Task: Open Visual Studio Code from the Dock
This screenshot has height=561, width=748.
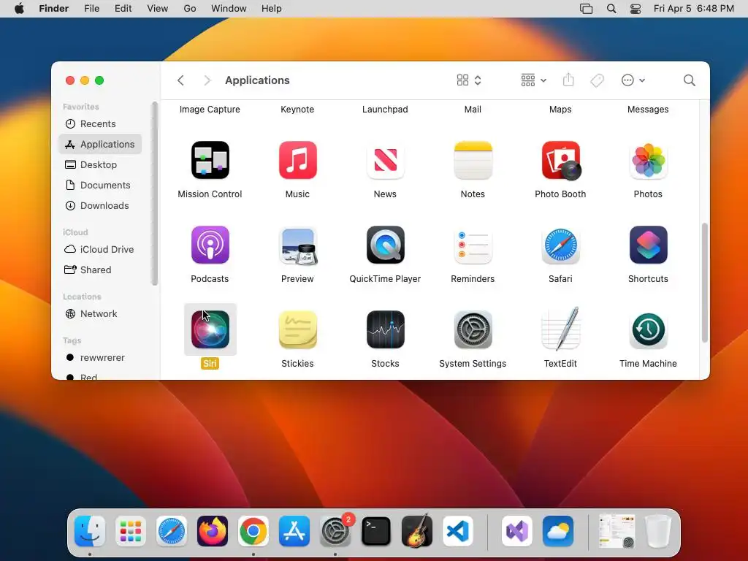Action: [x=458, y=531]
